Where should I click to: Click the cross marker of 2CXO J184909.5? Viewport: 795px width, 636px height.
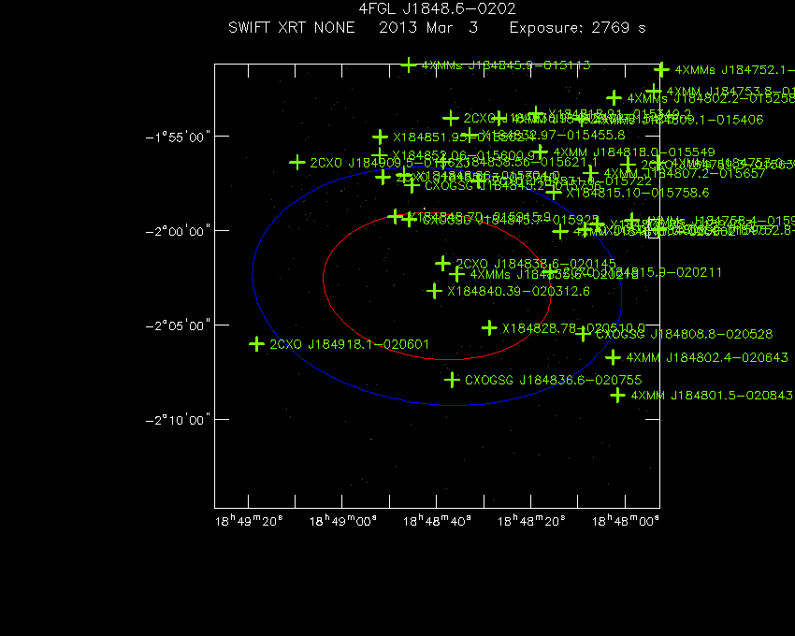[297, 163]
